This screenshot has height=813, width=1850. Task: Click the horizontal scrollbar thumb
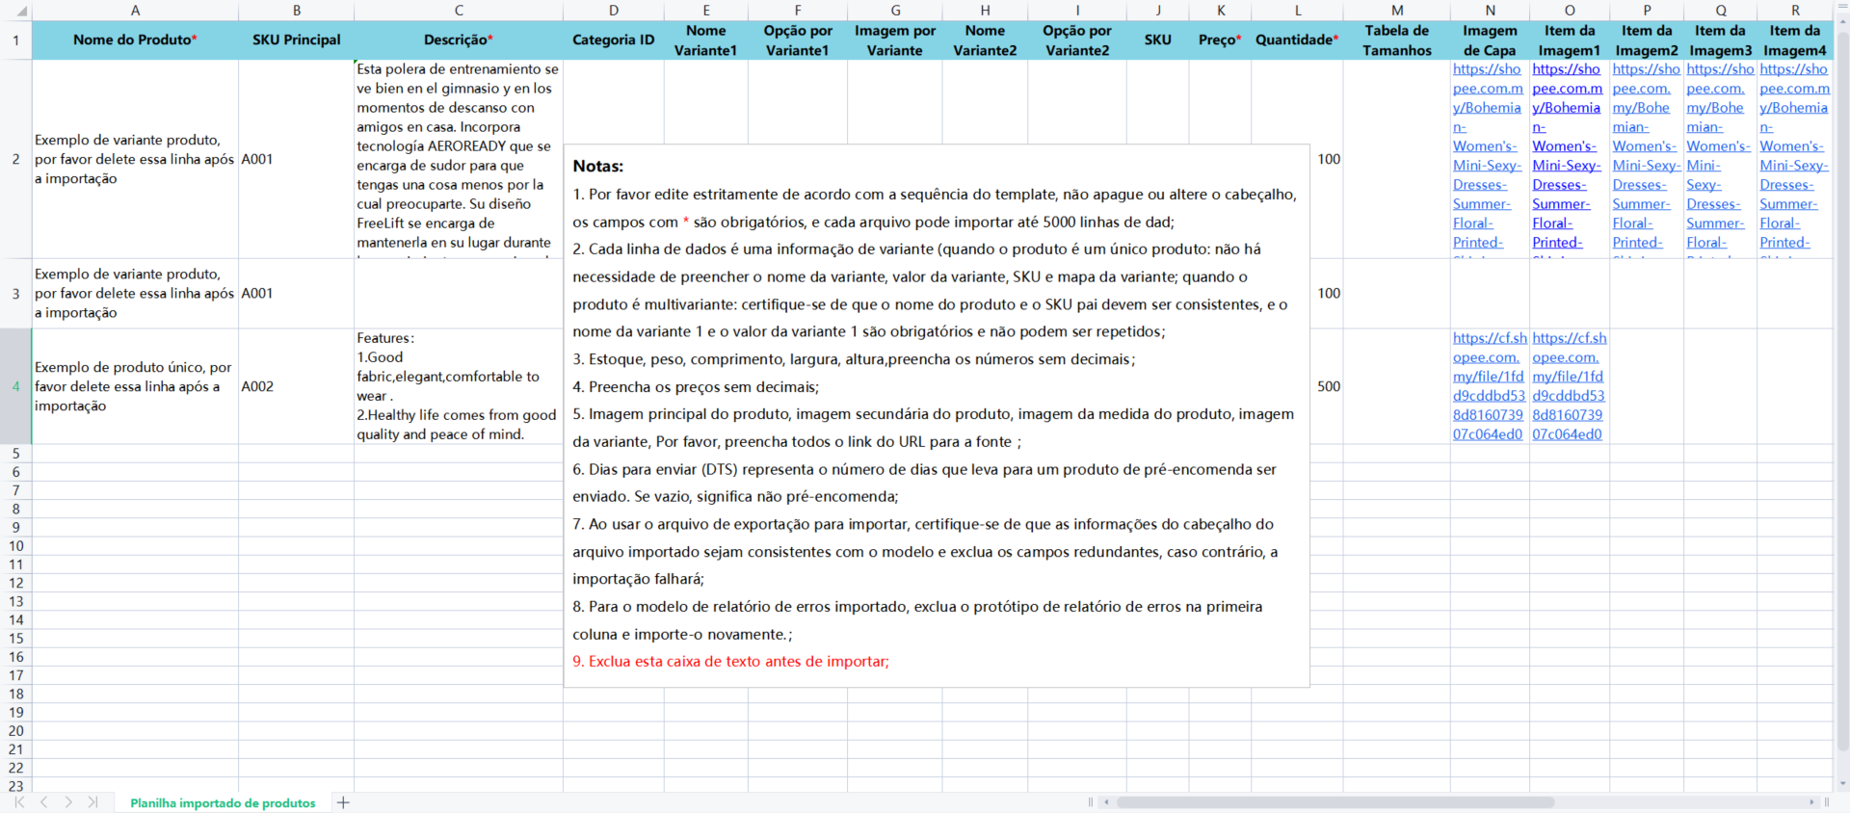click(1335, 801)
